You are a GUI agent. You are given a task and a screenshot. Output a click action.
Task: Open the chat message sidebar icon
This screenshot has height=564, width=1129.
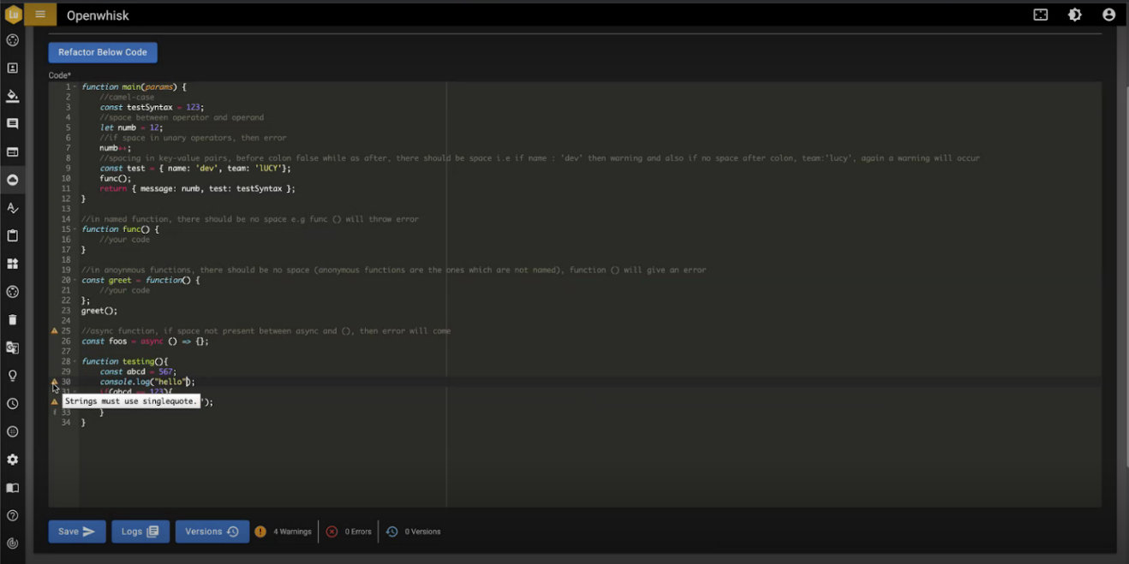(x=13, y=124)
